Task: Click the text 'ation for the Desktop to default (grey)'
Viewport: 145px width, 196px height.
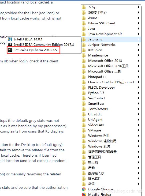Action: (x=31, y=145)
